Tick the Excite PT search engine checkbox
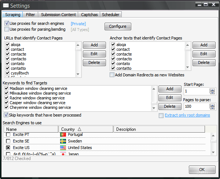This screenshot has height=179, width=220. [x=8, y=134]
